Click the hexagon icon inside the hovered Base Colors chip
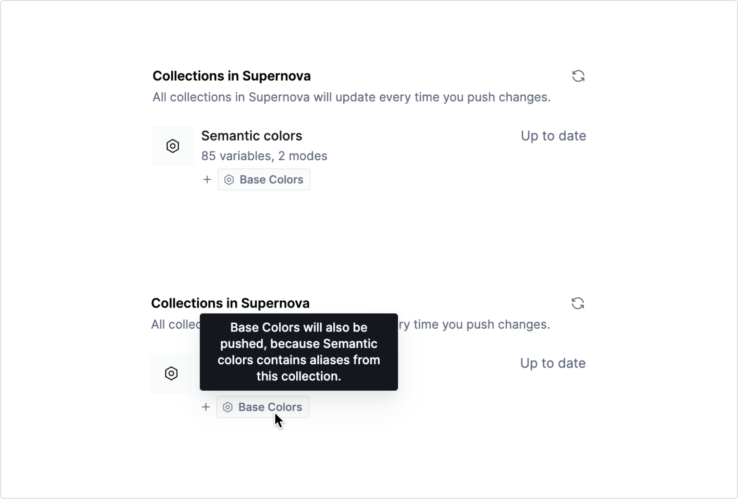The image size is (738, 499). tap(228, 407)
